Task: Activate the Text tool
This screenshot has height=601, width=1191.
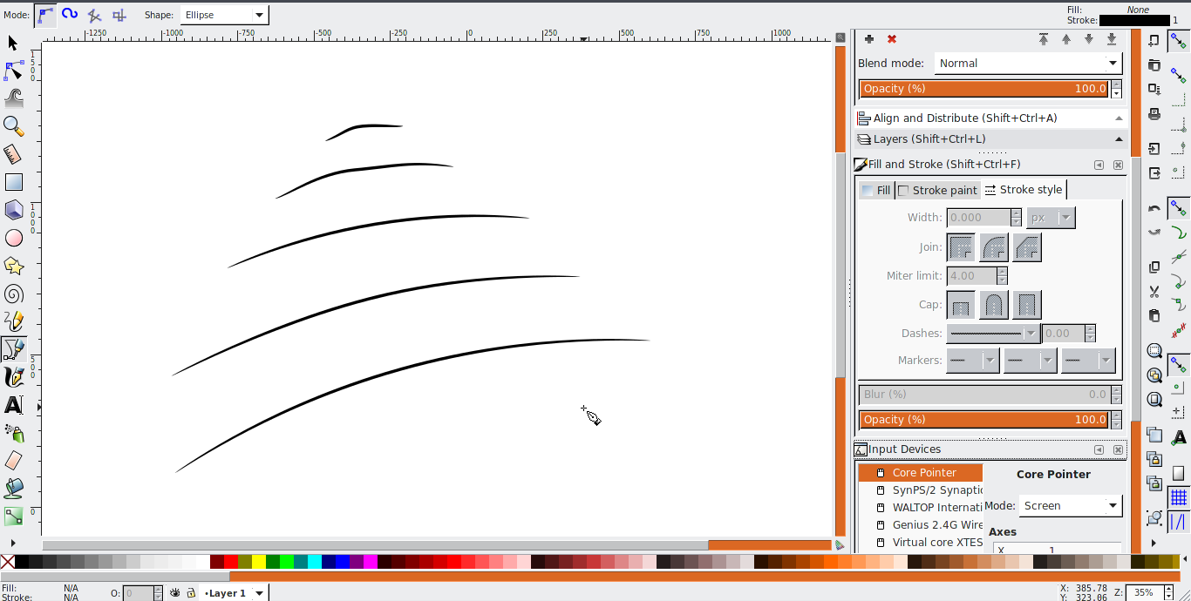Action: (x=13, y=405)
